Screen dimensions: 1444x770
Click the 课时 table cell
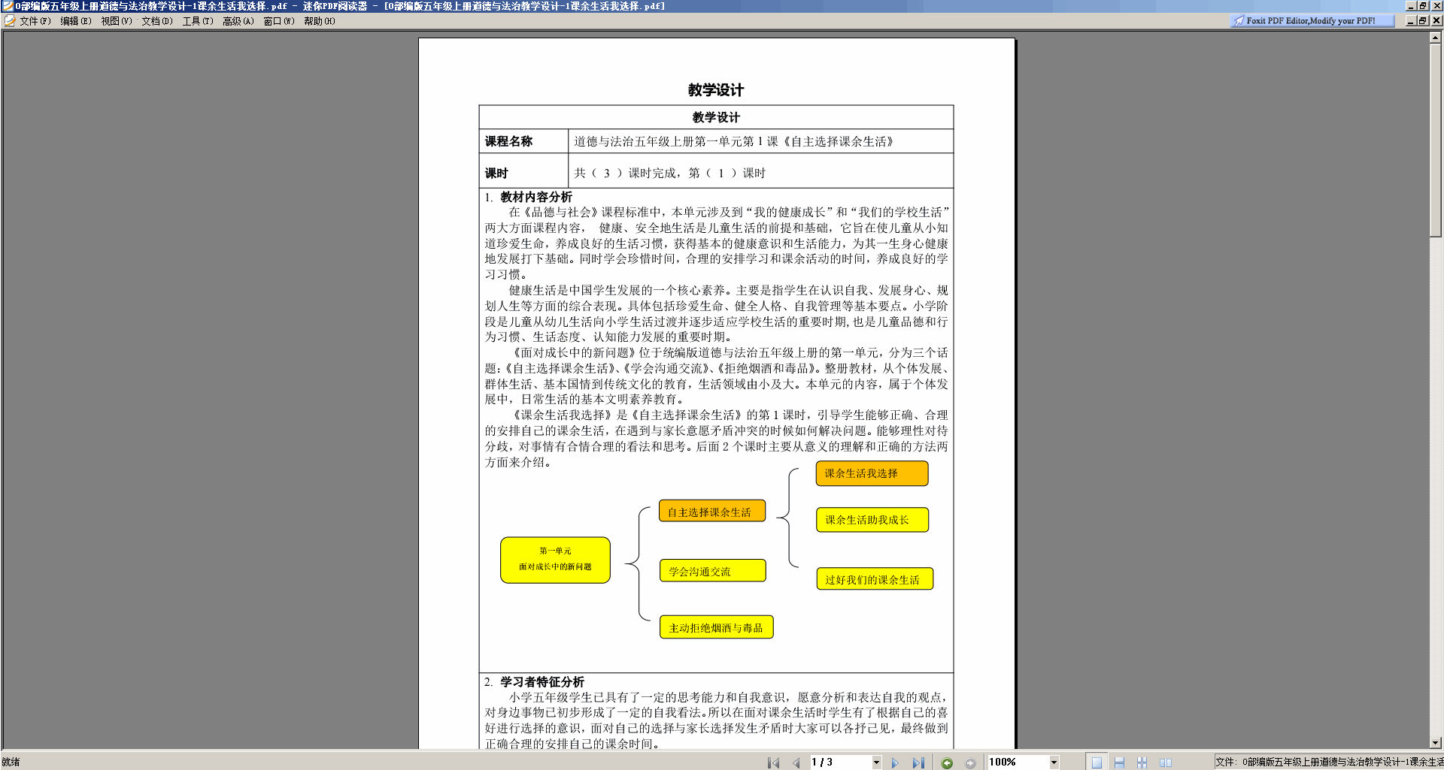(523, 170)
